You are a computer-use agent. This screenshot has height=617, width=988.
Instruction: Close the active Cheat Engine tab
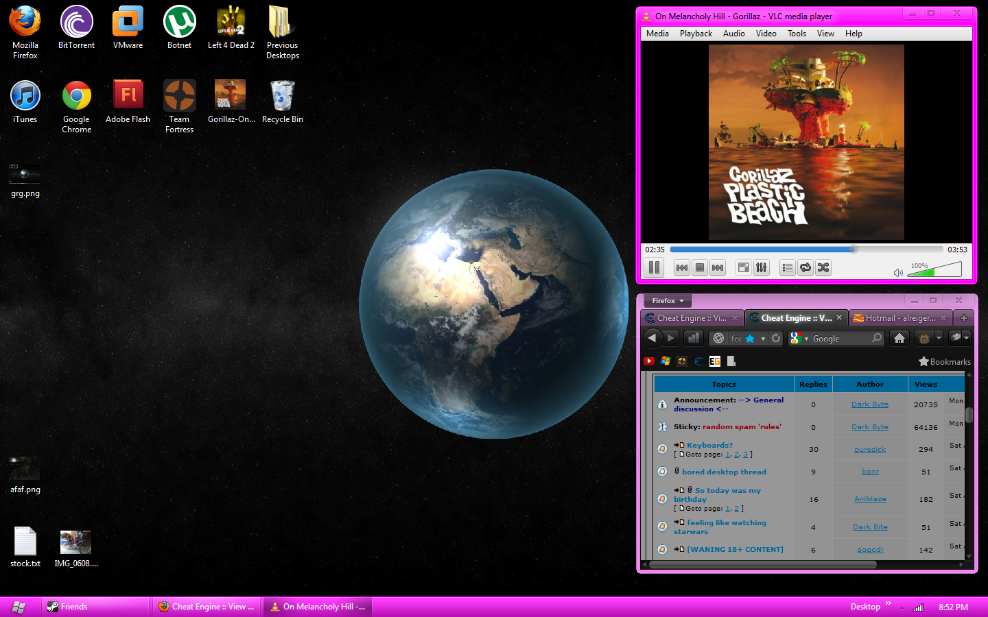(838, 317)
